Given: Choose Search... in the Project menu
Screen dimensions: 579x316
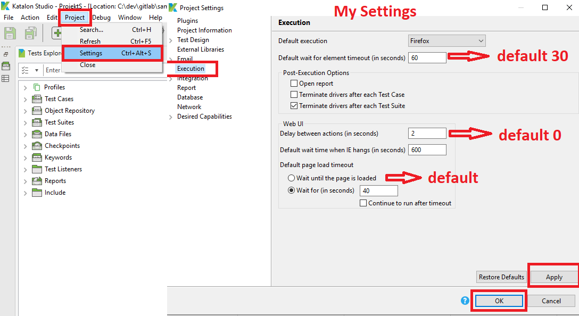Looking at the screenshot, I should pyautogui.click(x=112, y=30).
